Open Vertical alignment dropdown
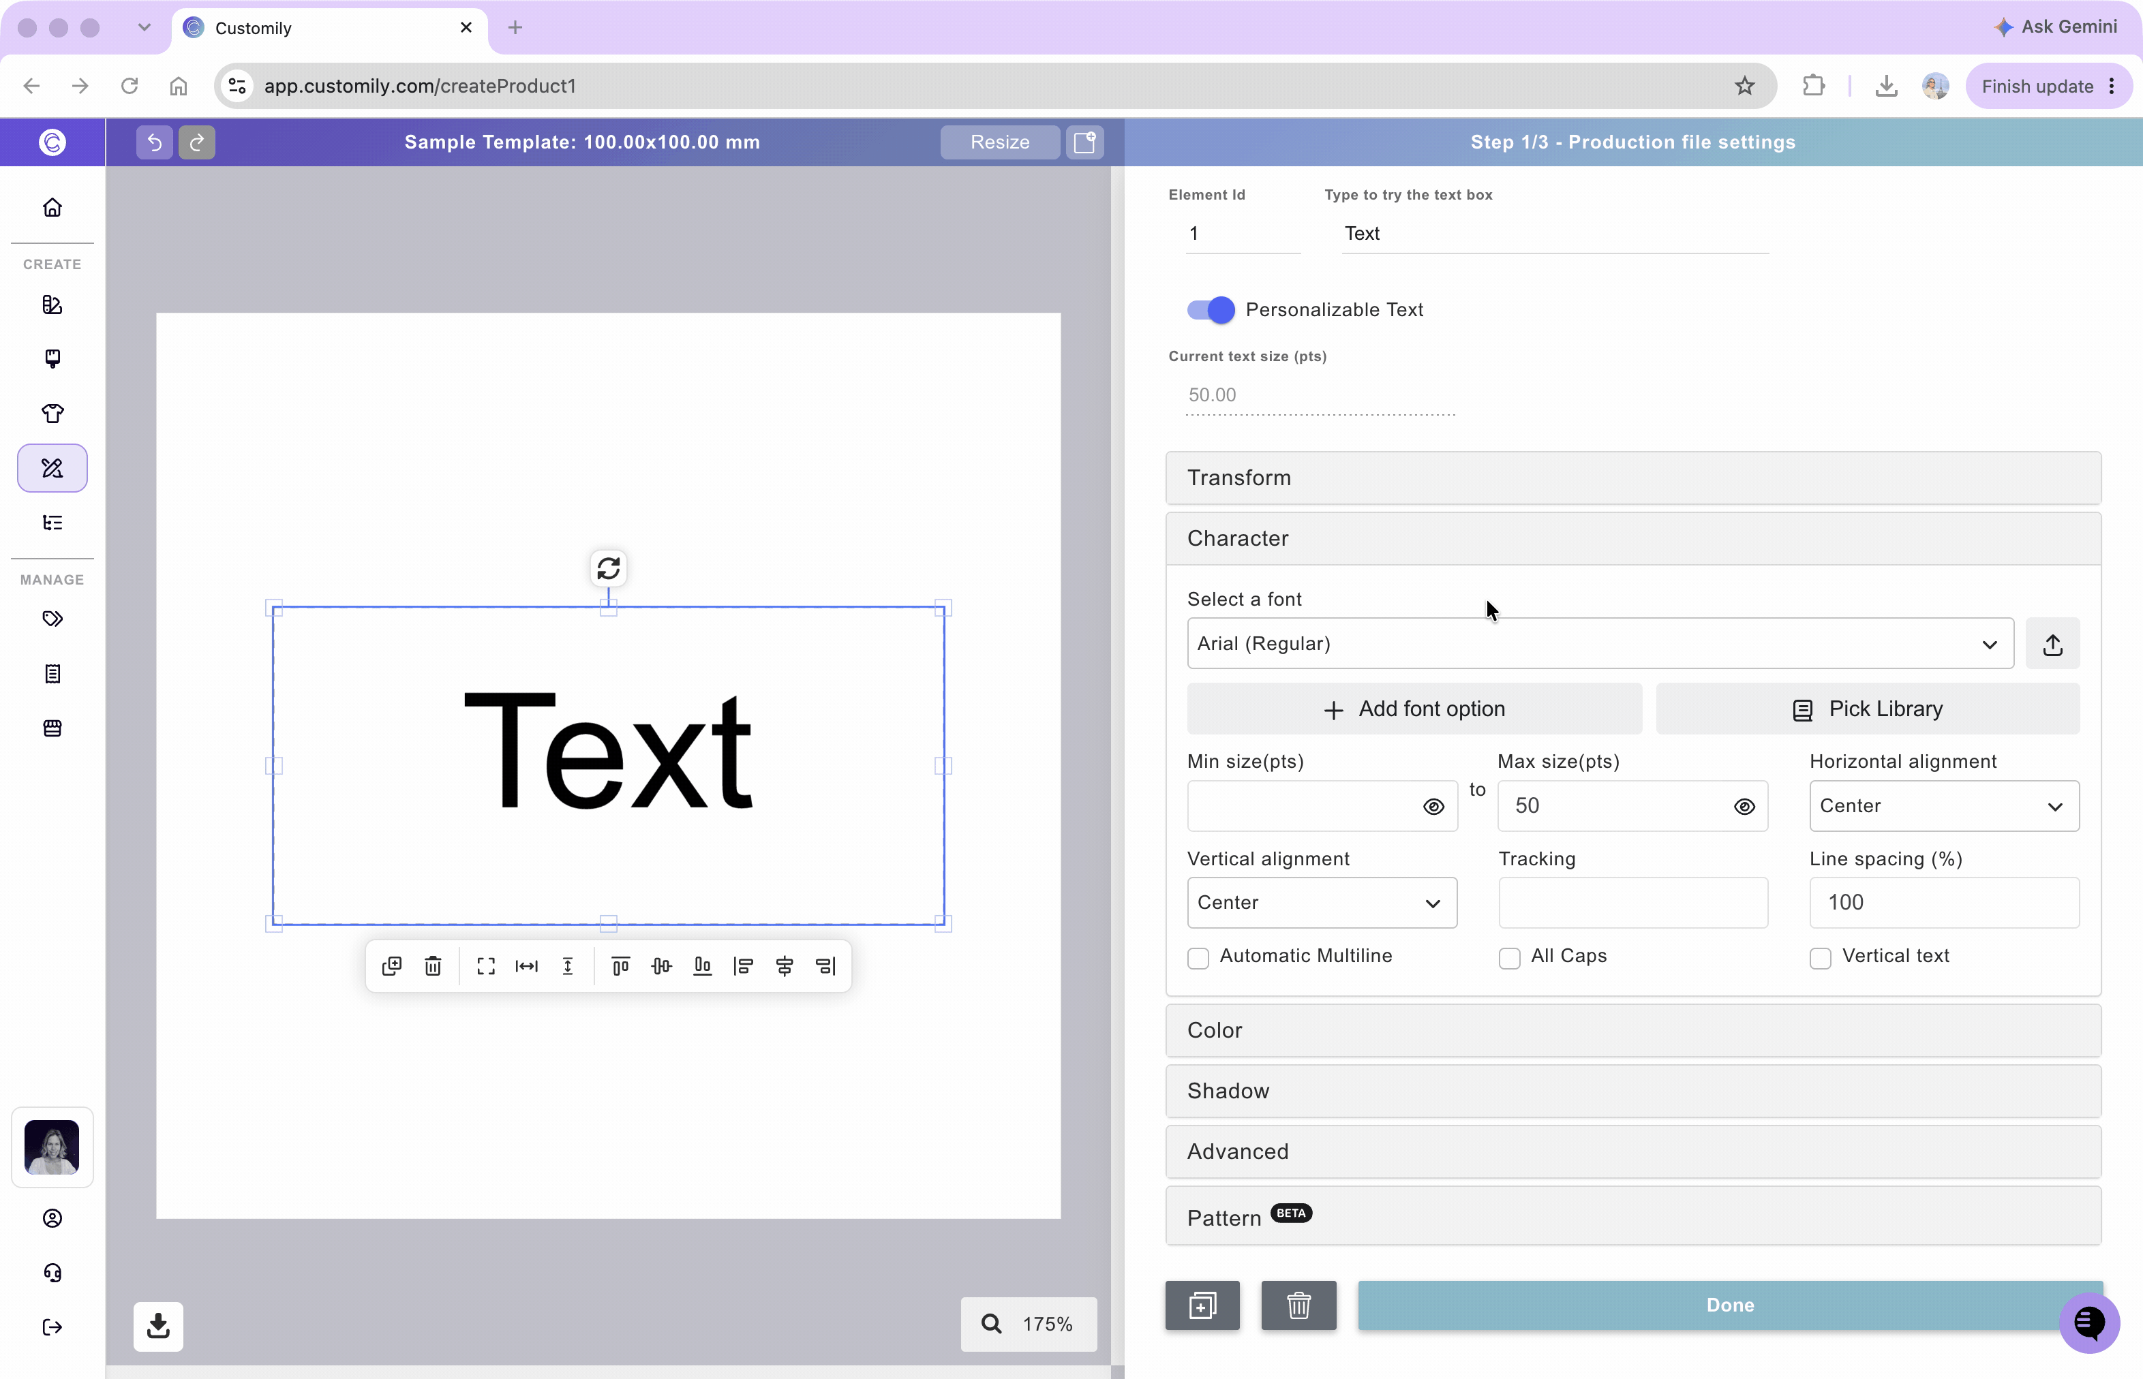The width and height of the screenshot is (2143, 1379). [x=1322, y=903]
